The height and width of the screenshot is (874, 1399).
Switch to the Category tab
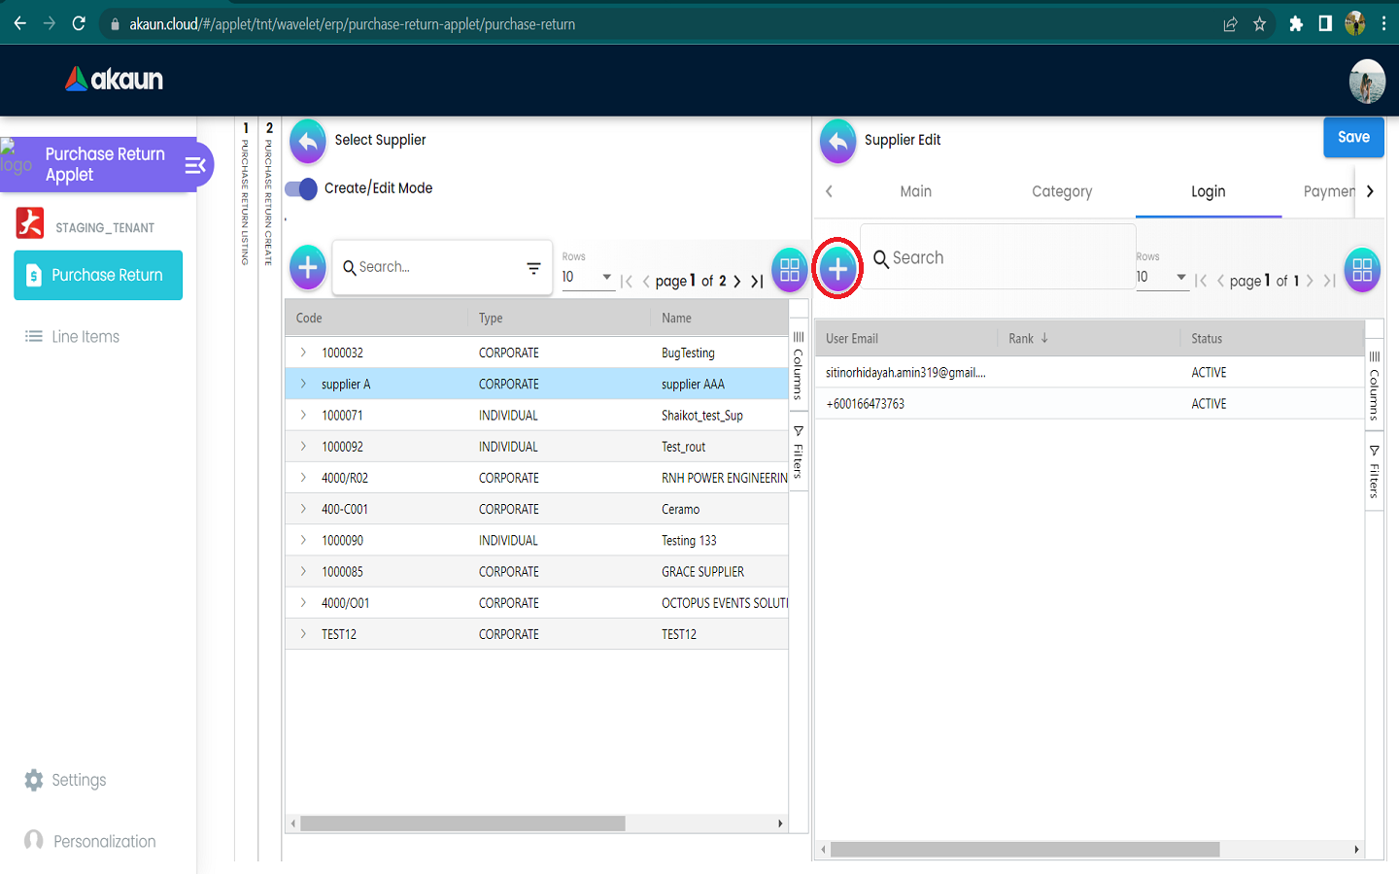[x=1061, y=191]
